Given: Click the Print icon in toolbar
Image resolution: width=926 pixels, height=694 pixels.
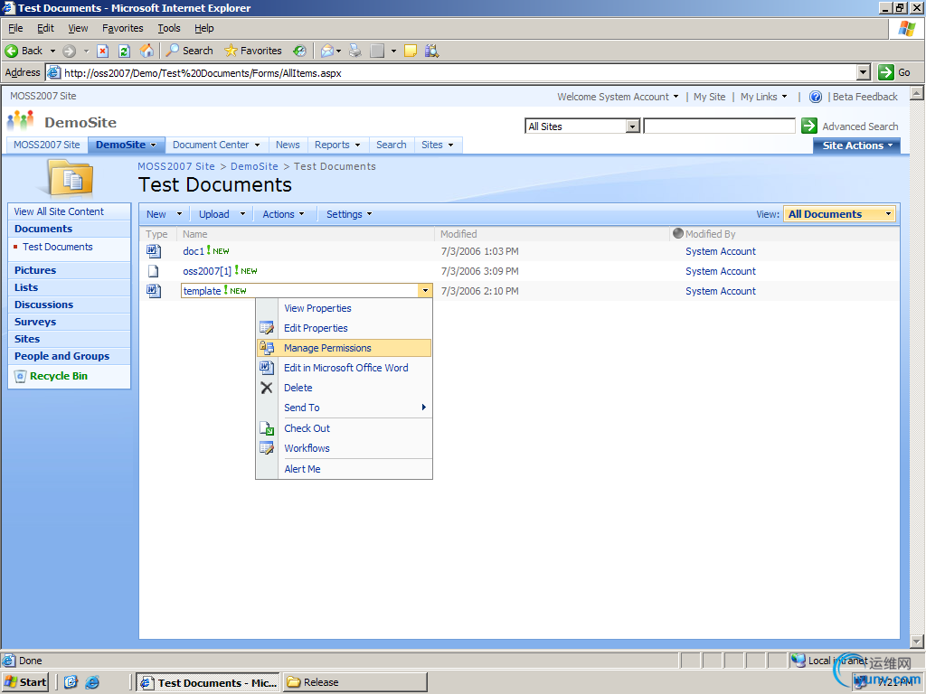Looking at the screenshot, I should pyautogui.click(x=354, y=51).
